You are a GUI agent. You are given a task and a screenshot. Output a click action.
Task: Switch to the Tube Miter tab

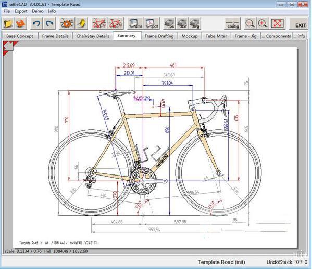tap(216, 36)
